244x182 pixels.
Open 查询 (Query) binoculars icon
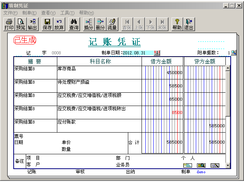[x=74, y=24]
